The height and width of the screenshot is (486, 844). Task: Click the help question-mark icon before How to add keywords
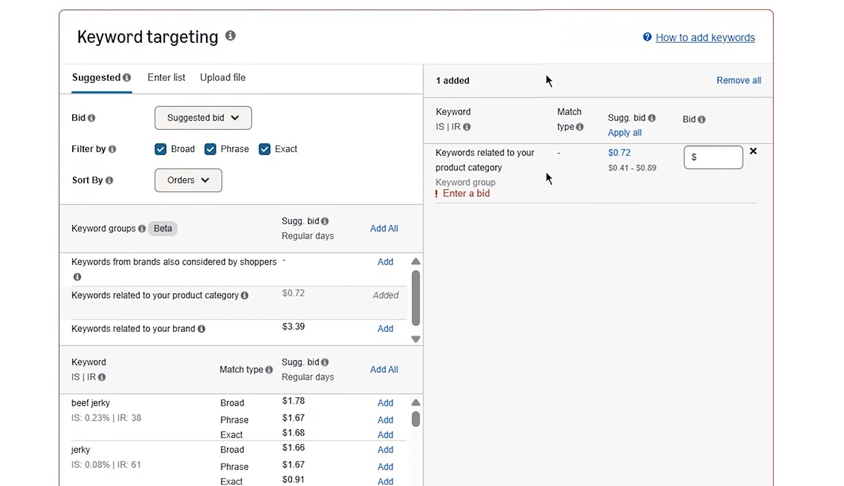pyautogui.click(x=647, y=37)
